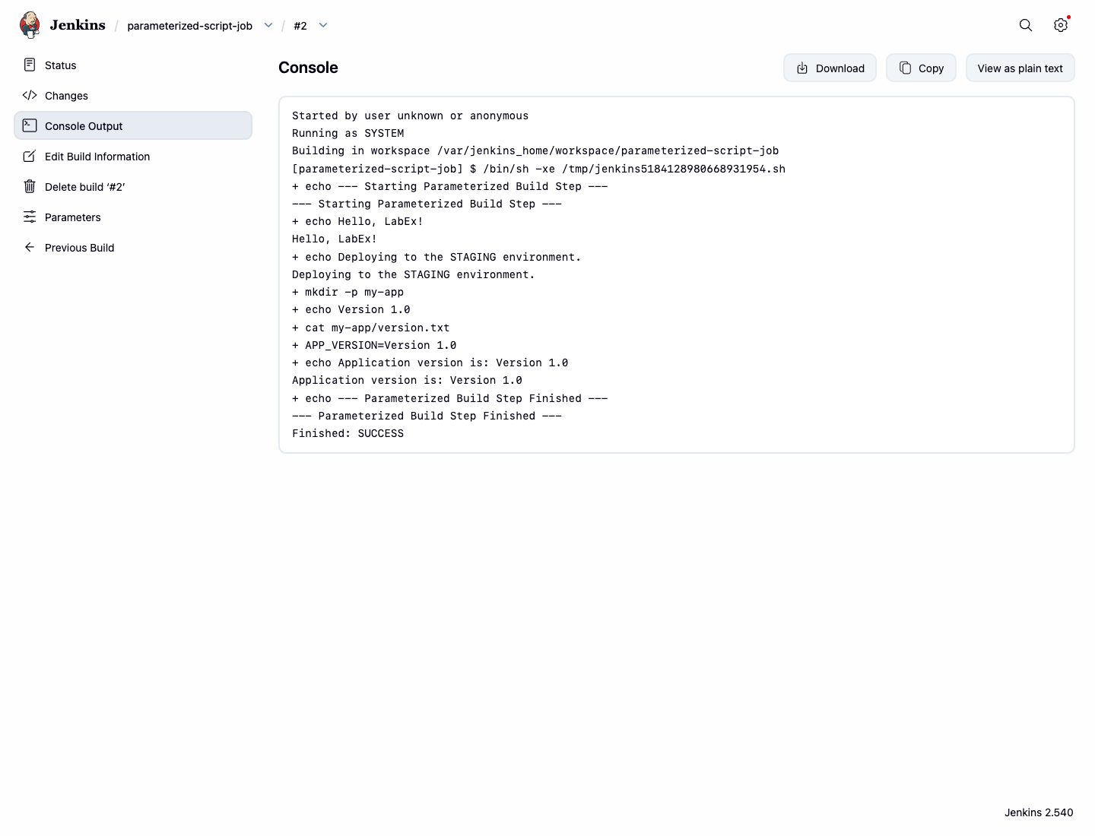Click the Changes code brackets icon
The height and width of the screenshot is (836, 1095).
point(30,95)
